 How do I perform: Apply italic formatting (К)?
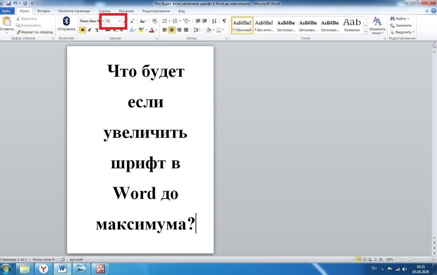tap(90, 30)
